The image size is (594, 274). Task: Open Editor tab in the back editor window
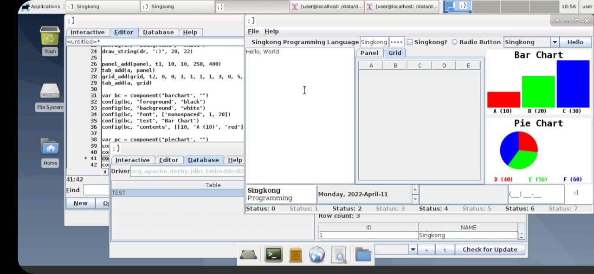(123, 32)
